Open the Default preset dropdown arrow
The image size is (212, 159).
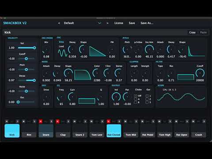[x=100, y=23]
